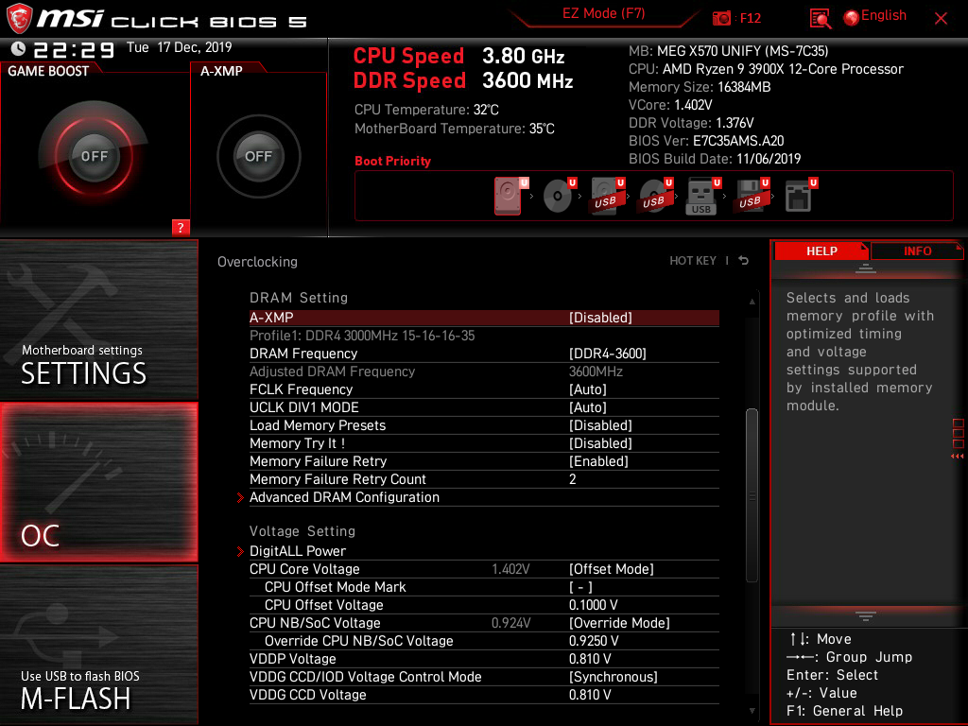Toggle the GAME BOOST knob
Viewport: 968px width, 726px height.
[94, 156]
